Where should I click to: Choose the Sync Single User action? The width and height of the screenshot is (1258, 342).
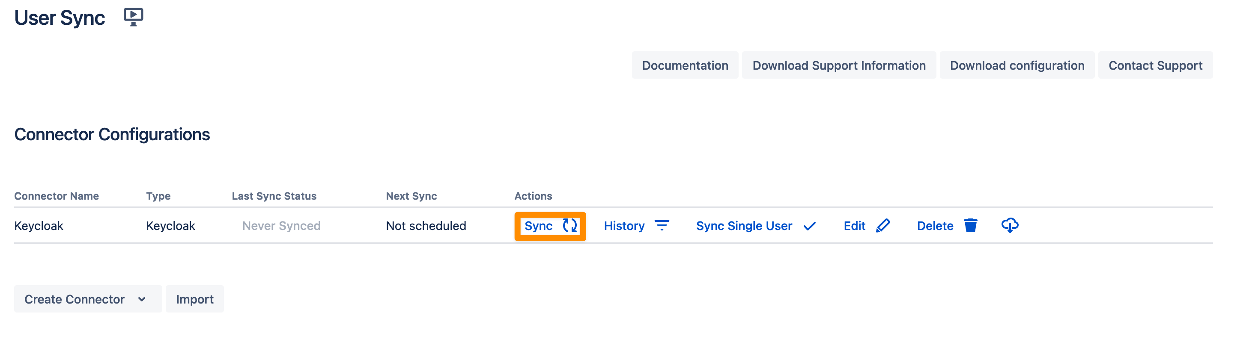744,226
